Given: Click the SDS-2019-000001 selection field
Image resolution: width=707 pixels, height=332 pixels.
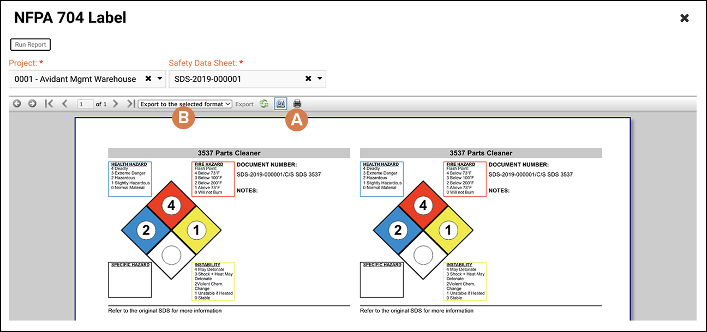Looking at the screenshot, I should point(247,79).
